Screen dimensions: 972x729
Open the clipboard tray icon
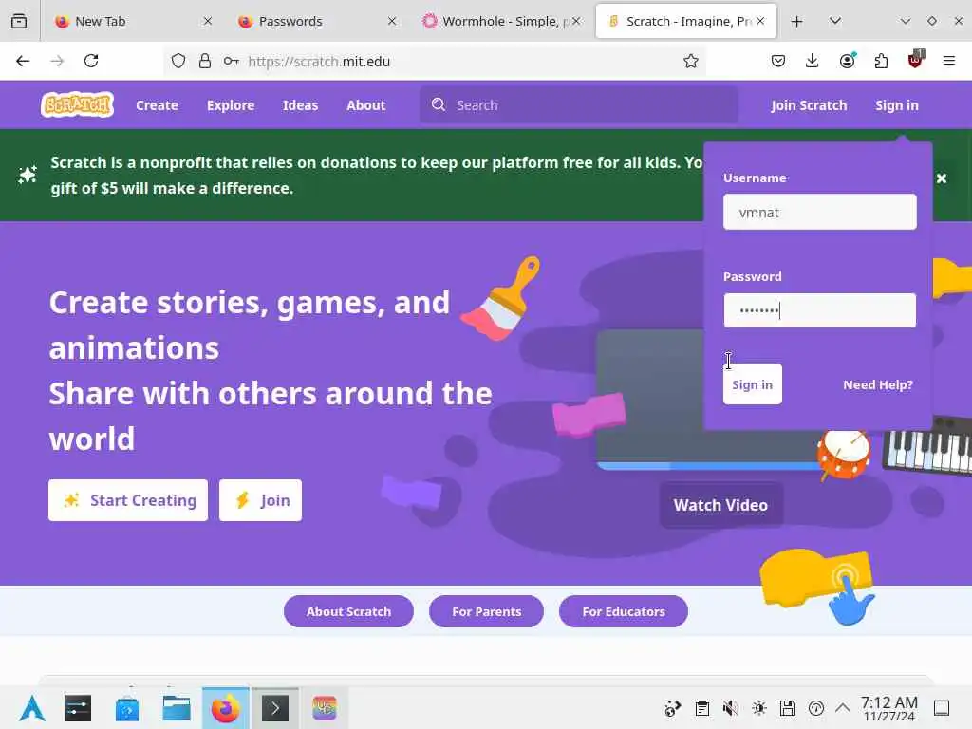coord(701,708)
